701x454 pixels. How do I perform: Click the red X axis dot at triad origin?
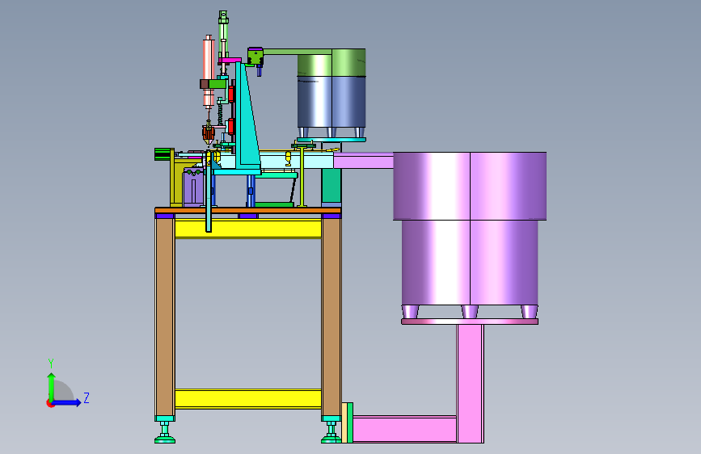tap(50, 403)
